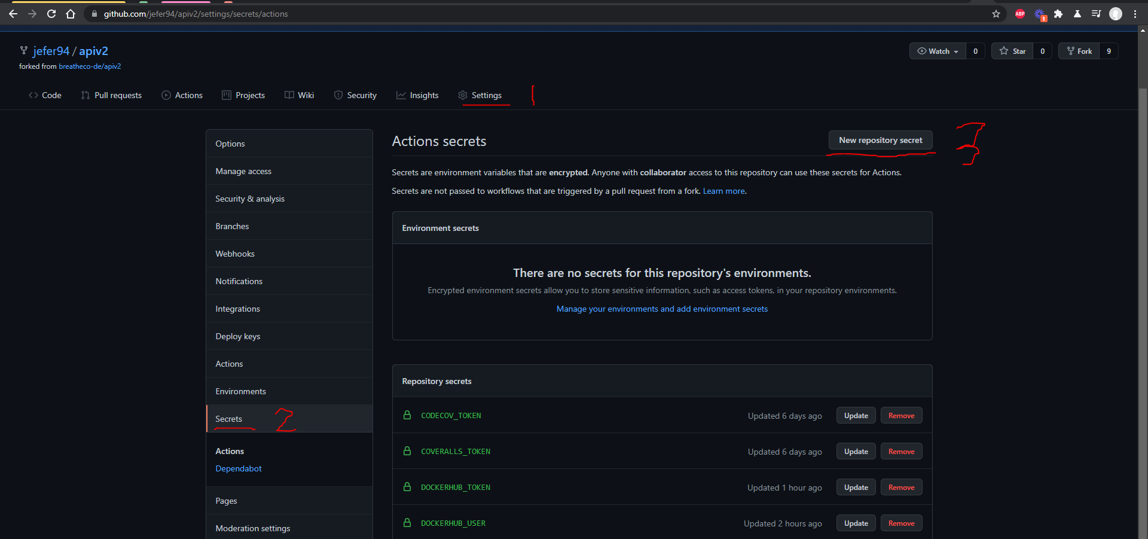
Task: Remove the CODECOV_TOKEN secret
Action: pyautogui.click(x=901, y=416)
